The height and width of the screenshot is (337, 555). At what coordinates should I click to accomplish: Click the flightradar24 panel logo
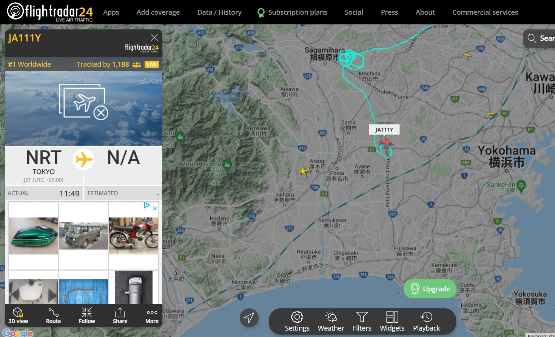pyautogui.click(x=142, y=48)
